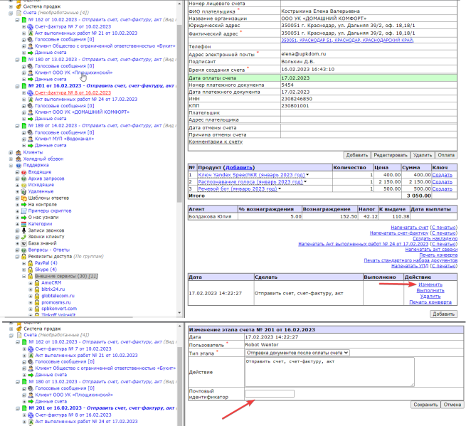Click into Почтовый идентификатор input field
This screenshot has width=466, height=426.
(270, 393)
